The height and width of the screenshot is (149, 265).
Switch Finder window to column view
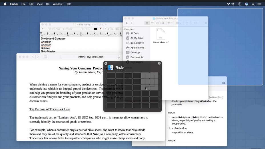point(157,23)
